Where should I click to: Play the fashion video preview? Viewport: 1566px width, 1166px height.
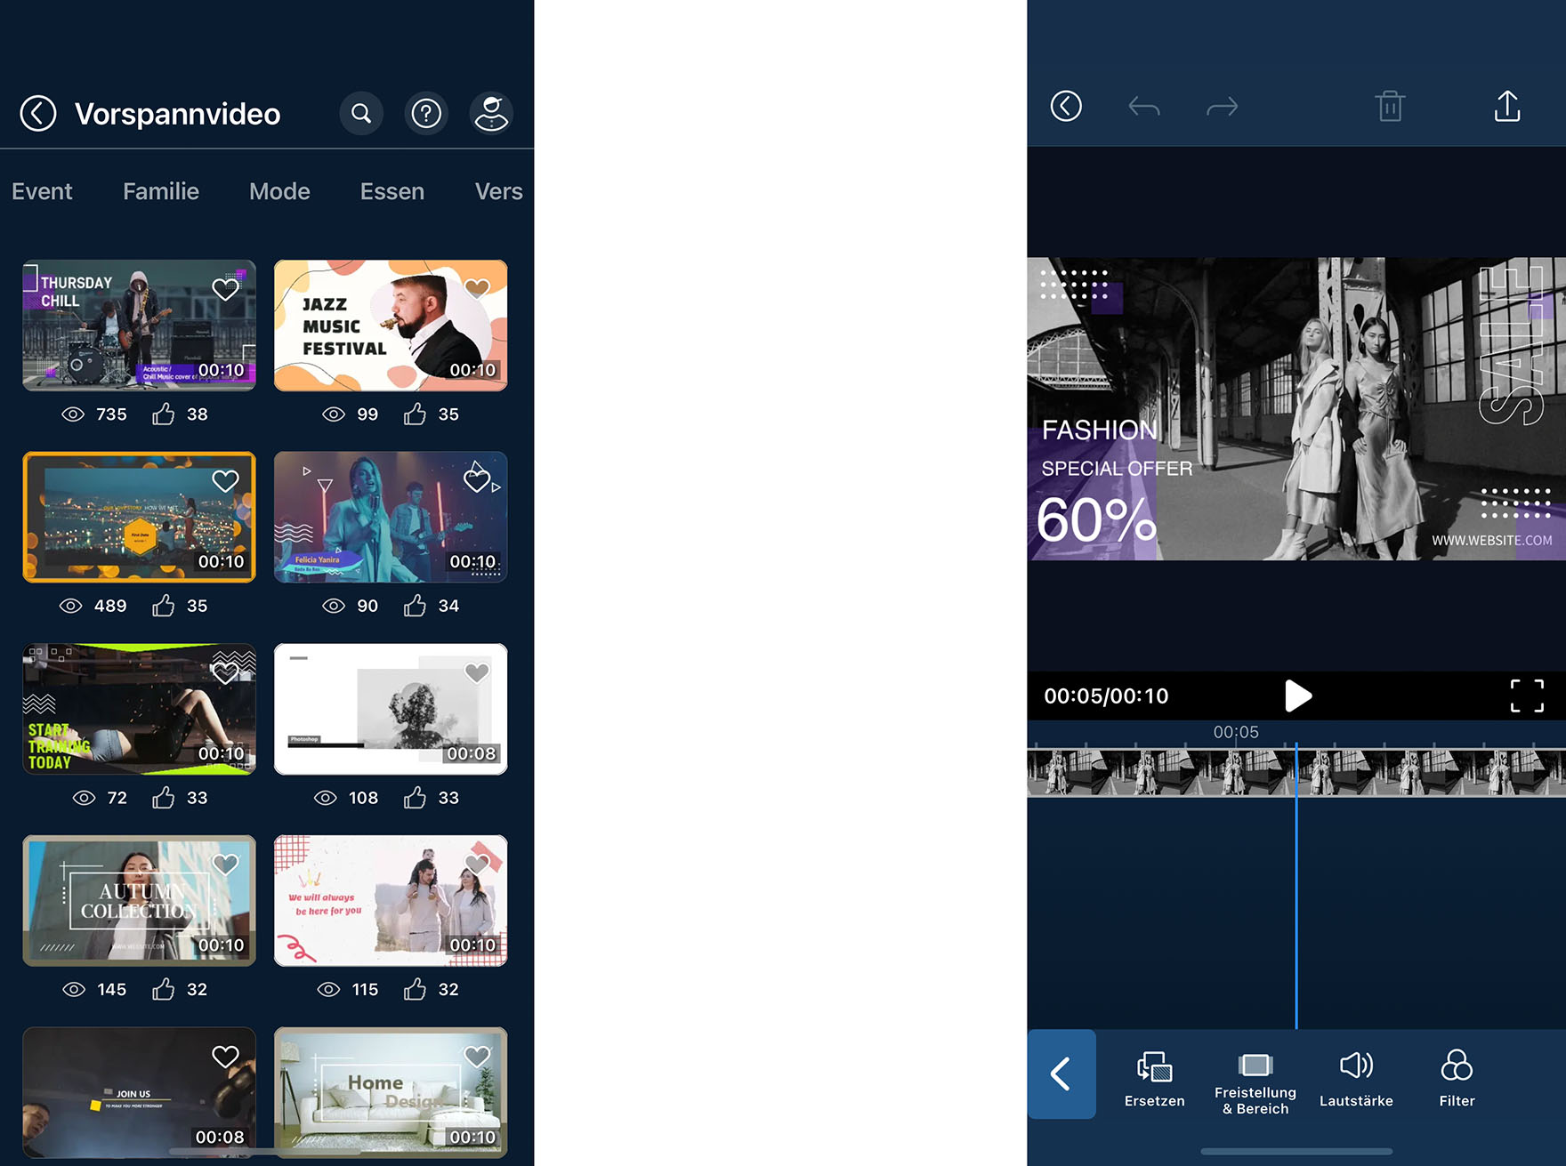tap(1297, 696)
